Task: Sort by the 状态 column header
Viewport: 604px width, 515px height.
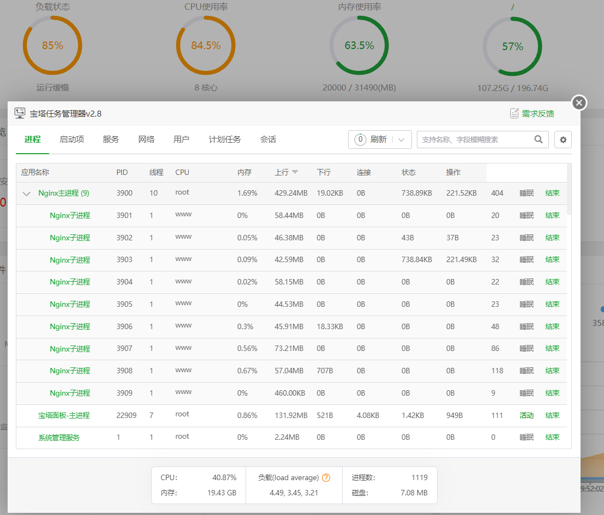Action: 408,172
